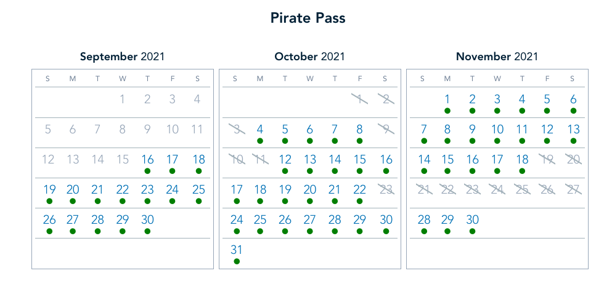Select September 16 on the calendar
The width and height of the screenshot is (612, 284).
click(147, 159)
